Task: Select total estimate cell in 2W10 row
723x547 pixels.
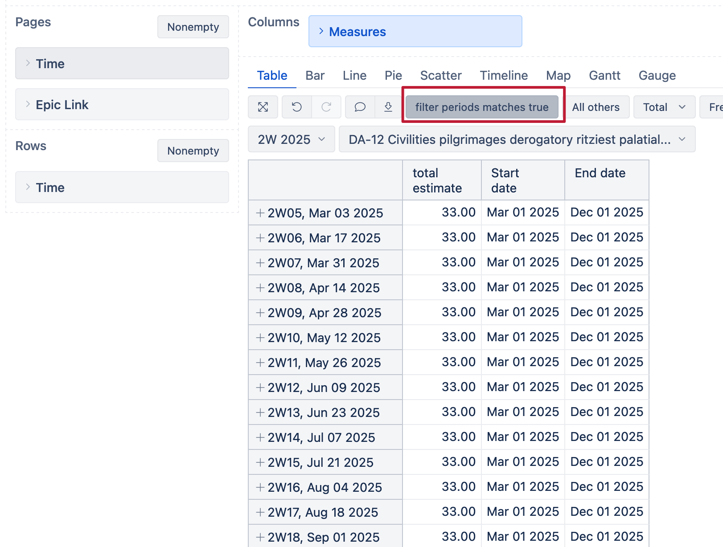Action: point(442,337)
